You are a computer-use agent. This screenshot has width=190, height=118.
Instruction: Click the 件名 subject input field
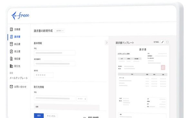click(54, 53)
